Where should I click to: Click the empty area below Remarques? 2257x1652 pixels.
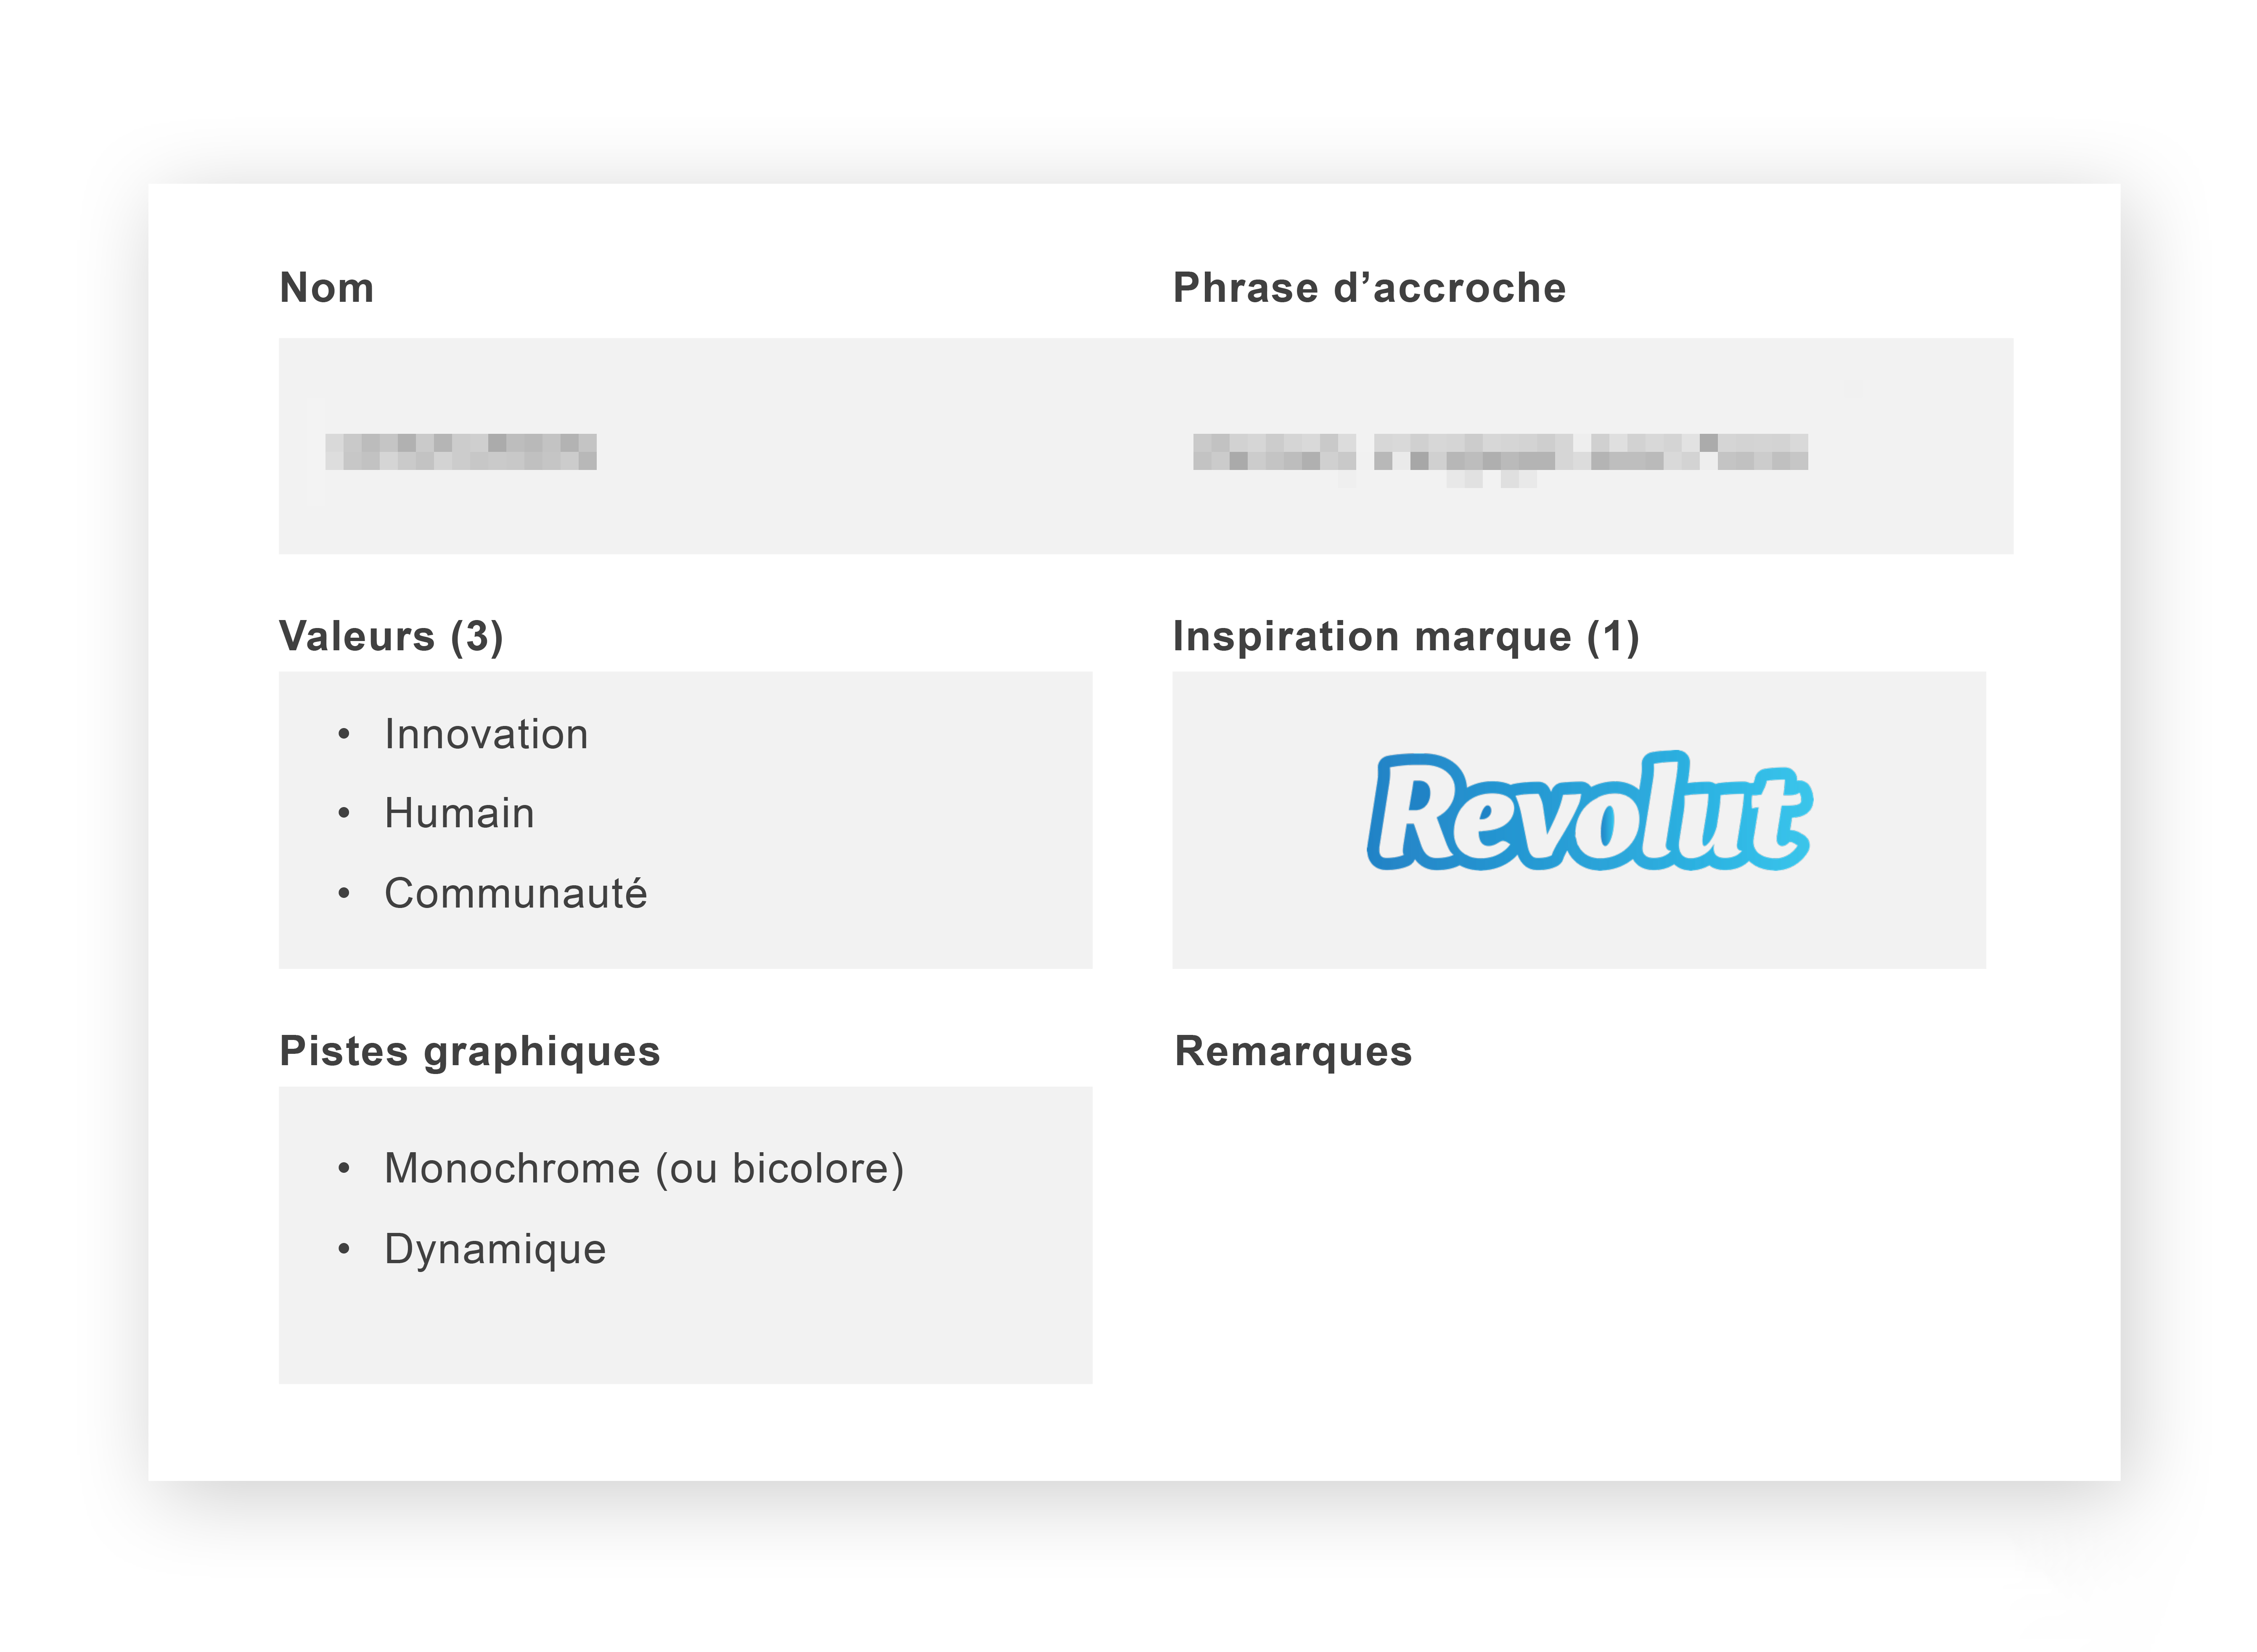point(1579,1235)
